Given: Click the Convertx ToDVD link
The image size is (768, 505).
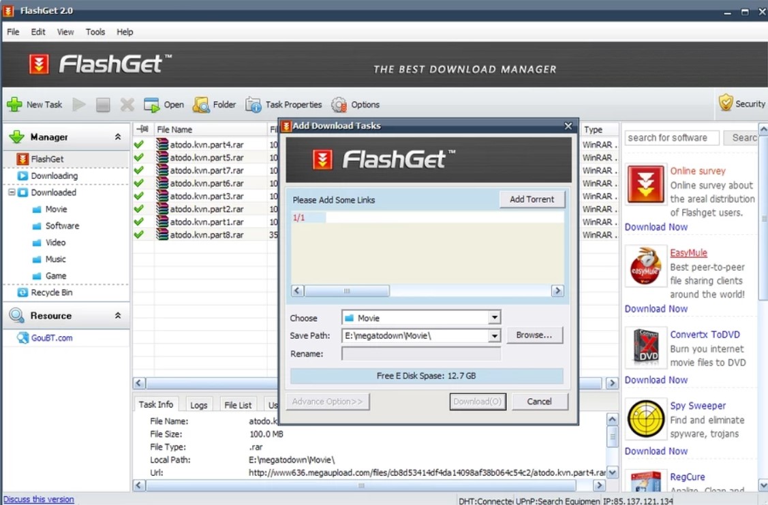Looking at the screenshot, I should pyautogui.click(x=705, y=335).
